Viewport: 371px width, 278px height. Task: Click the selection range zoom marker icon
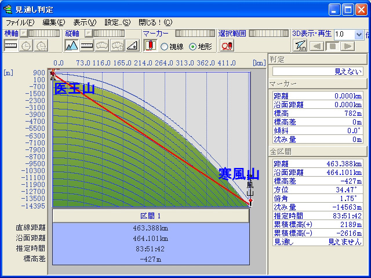click(226, 46)
